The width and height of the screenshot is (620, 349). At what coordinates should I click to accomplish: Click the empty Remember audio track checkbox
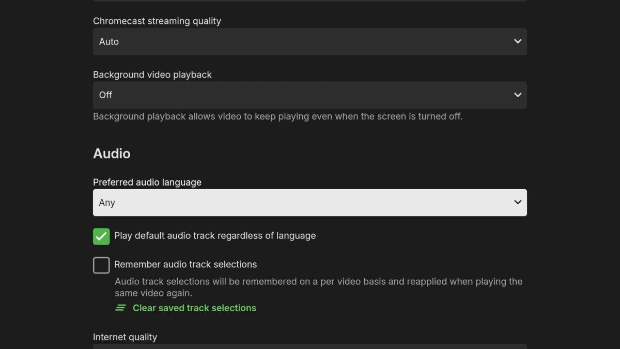[x=101, y=265]
